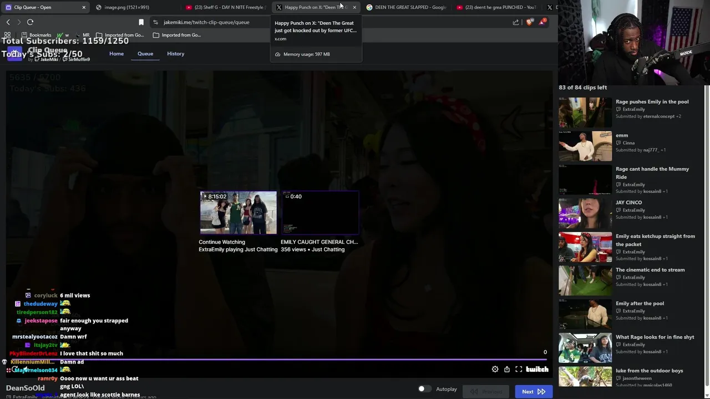Viewport: 710px width, 399px height.
Task: Open the Home nav tab
Action: click(x=116, y=54)
